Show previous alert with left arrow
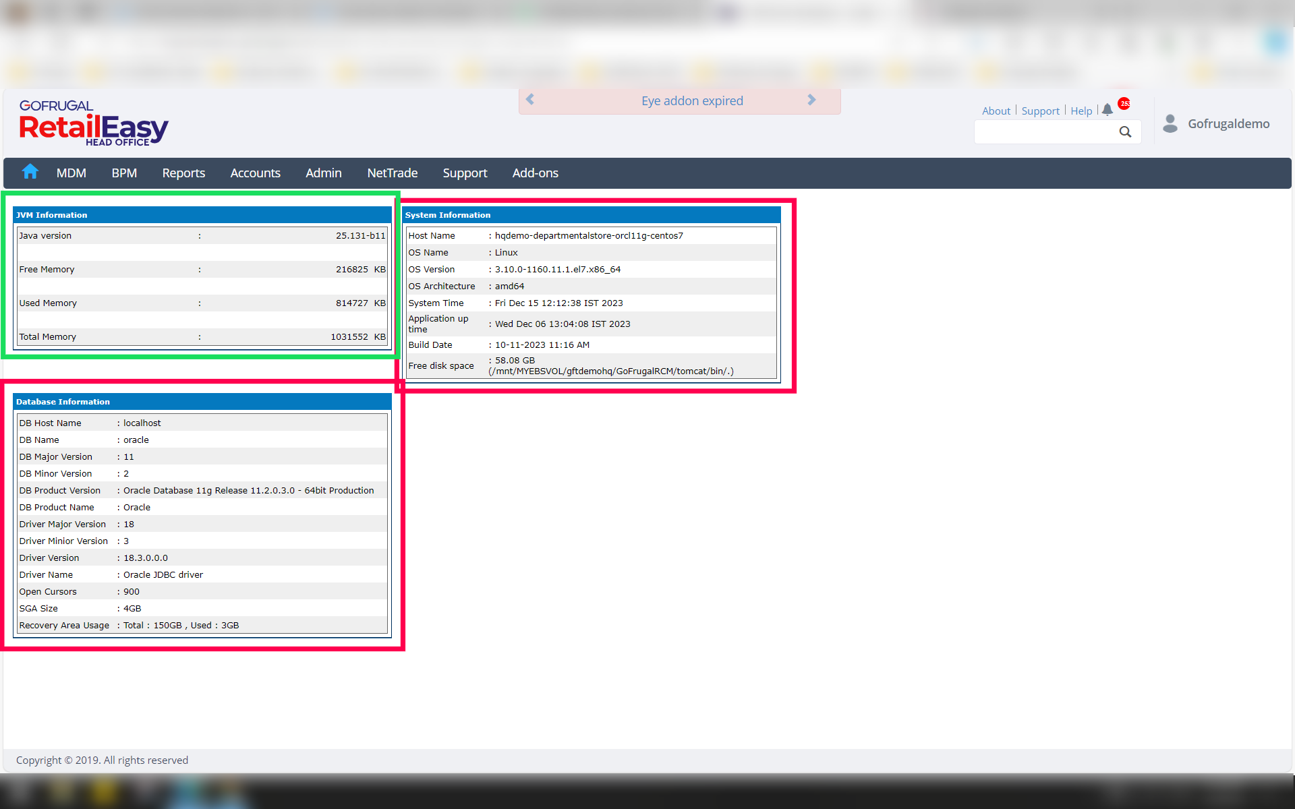Image resolution: width=1295 pixels, height=809 pixels. coord(530,100)
